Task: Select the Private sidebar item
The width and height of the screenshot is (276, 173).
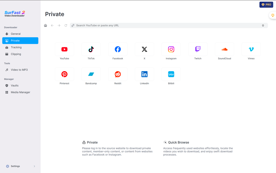Action: tap(20, 41)
